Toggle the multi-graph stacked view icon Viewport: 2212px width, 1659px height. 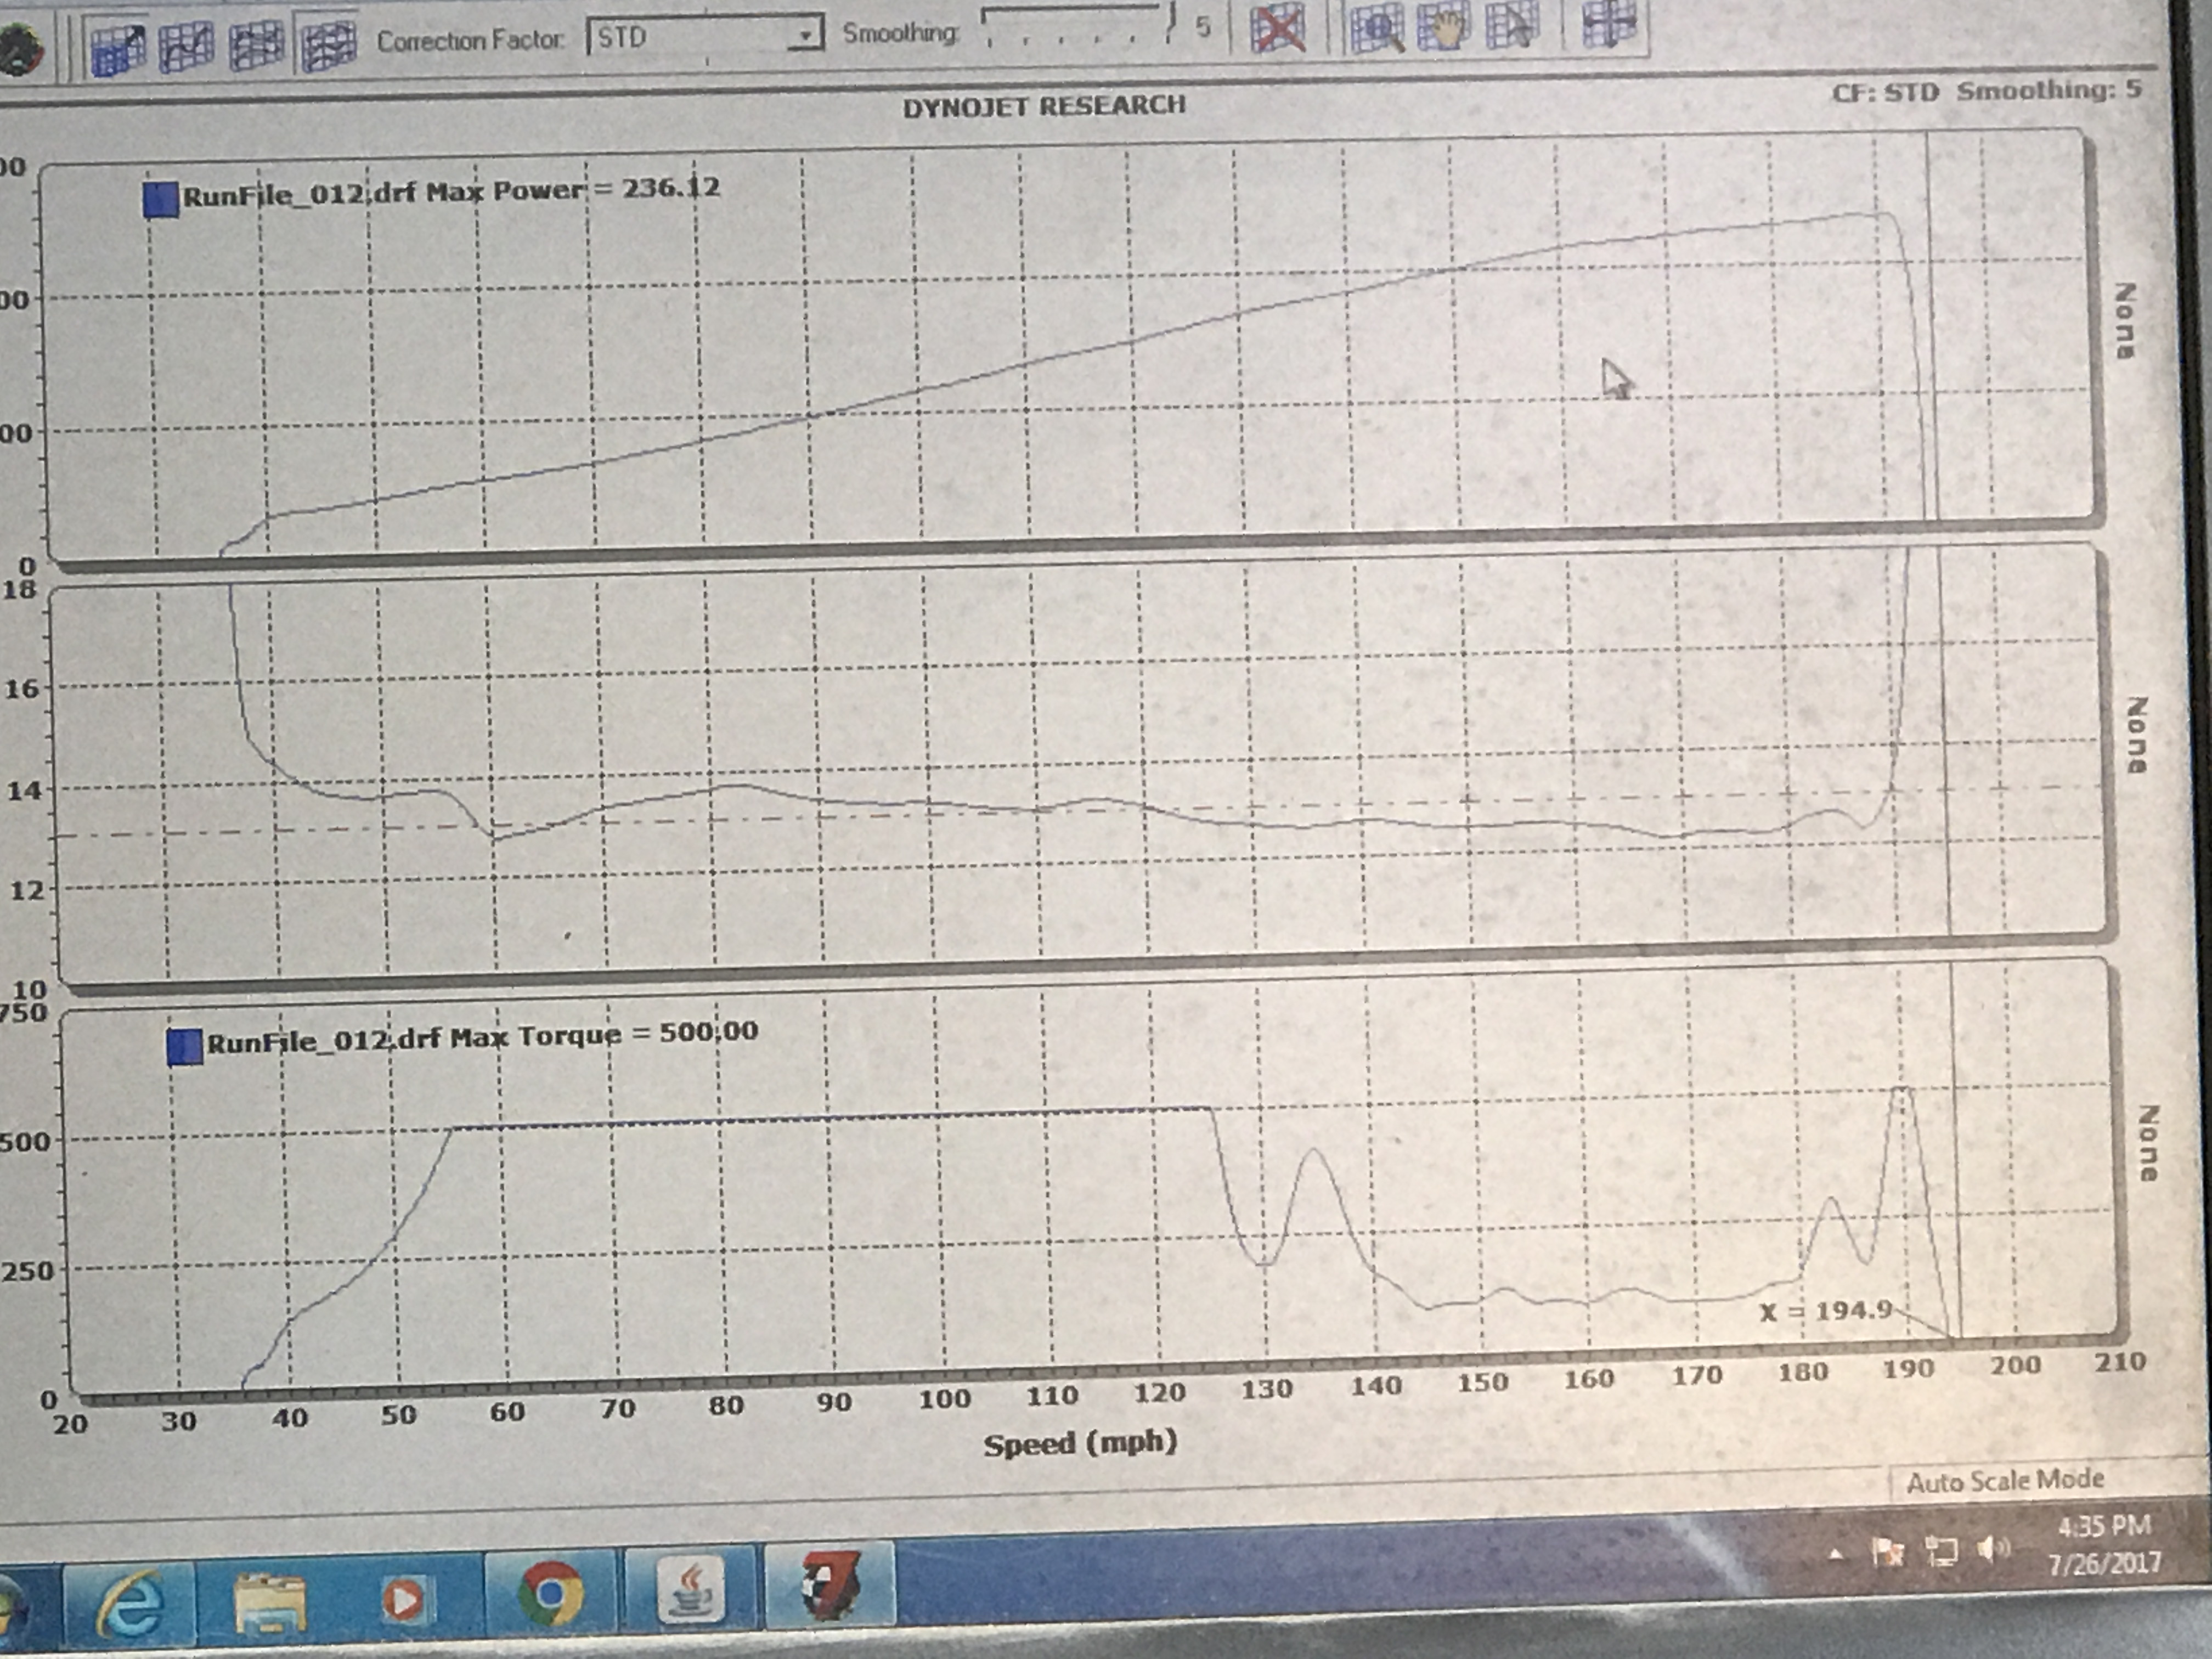pyautogui.click(x=328, y=46)
